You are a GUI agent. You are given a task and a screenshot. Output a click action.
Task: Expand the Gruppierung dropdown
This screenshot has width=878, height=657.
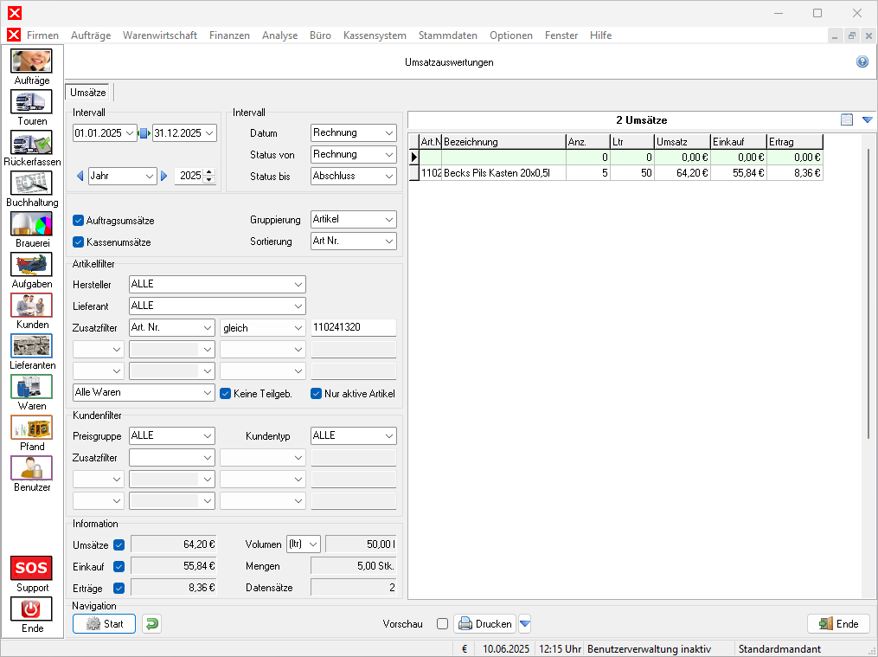353,220
